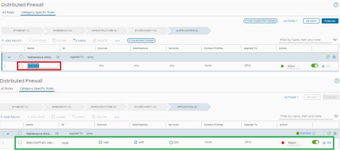Disable the New Rule enable toggle

(314, 66)
